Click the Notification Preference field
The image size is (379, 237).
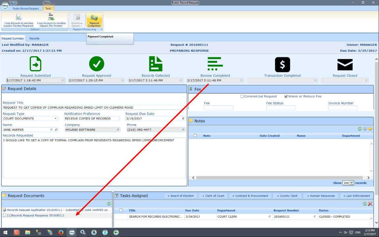[x=91, y=118]
